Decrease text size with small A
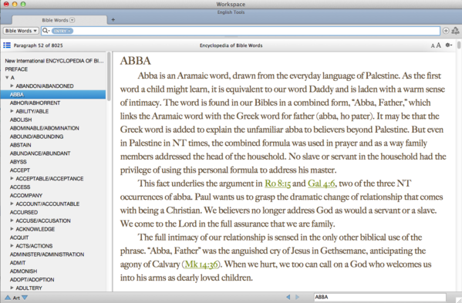 pyautogui.click(x=433, y=45)
